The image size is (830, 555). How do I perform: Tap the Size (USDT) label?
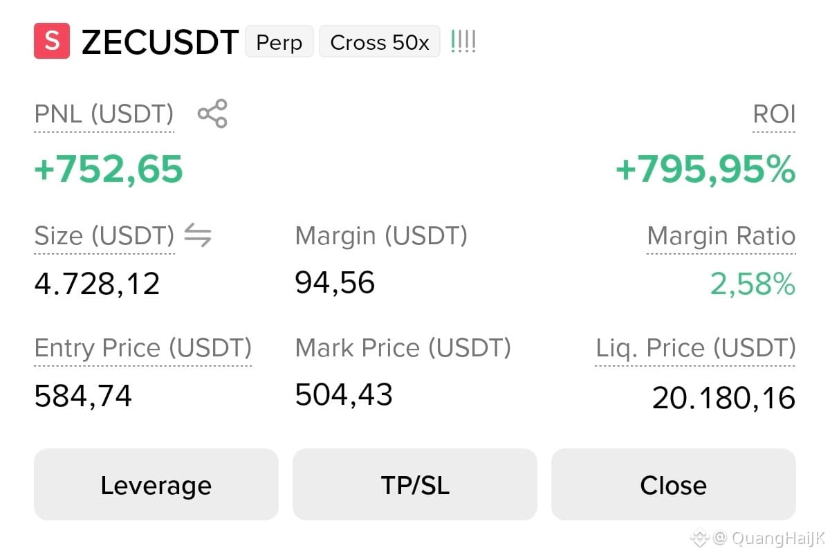pyautogui.click(x=104, y=237)
